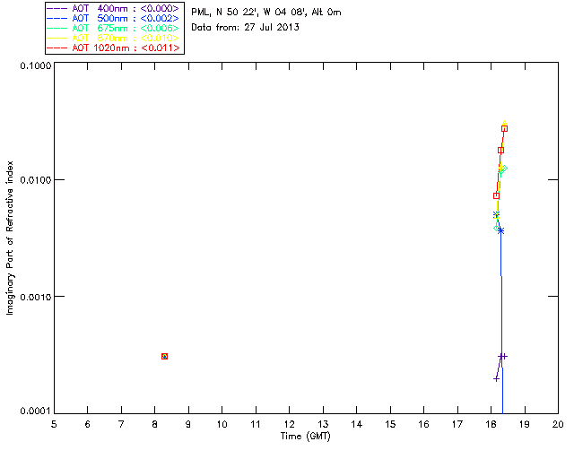Click the y-axis tick label 0.0001
This screenshot has height=459, width=574.
point(35,411)
